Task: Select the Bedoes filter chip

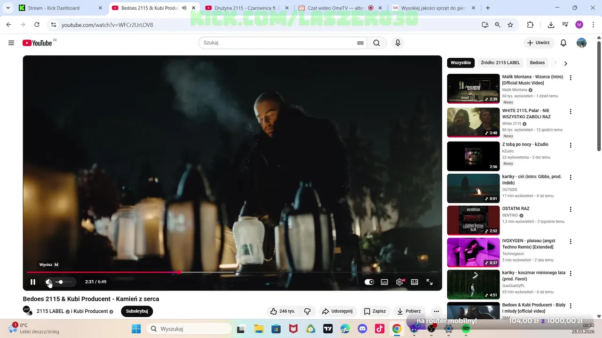Action: coord(537,63)
